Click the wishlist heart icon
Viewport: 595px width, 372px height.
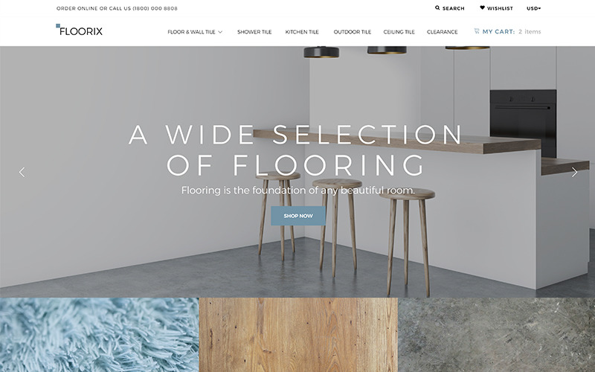(482, 7)
